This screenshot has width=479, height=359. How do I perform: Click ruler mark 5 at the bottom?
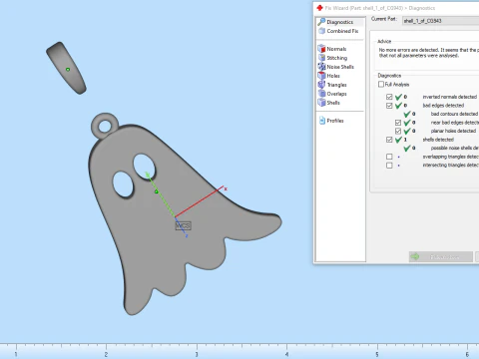[377, 355]
